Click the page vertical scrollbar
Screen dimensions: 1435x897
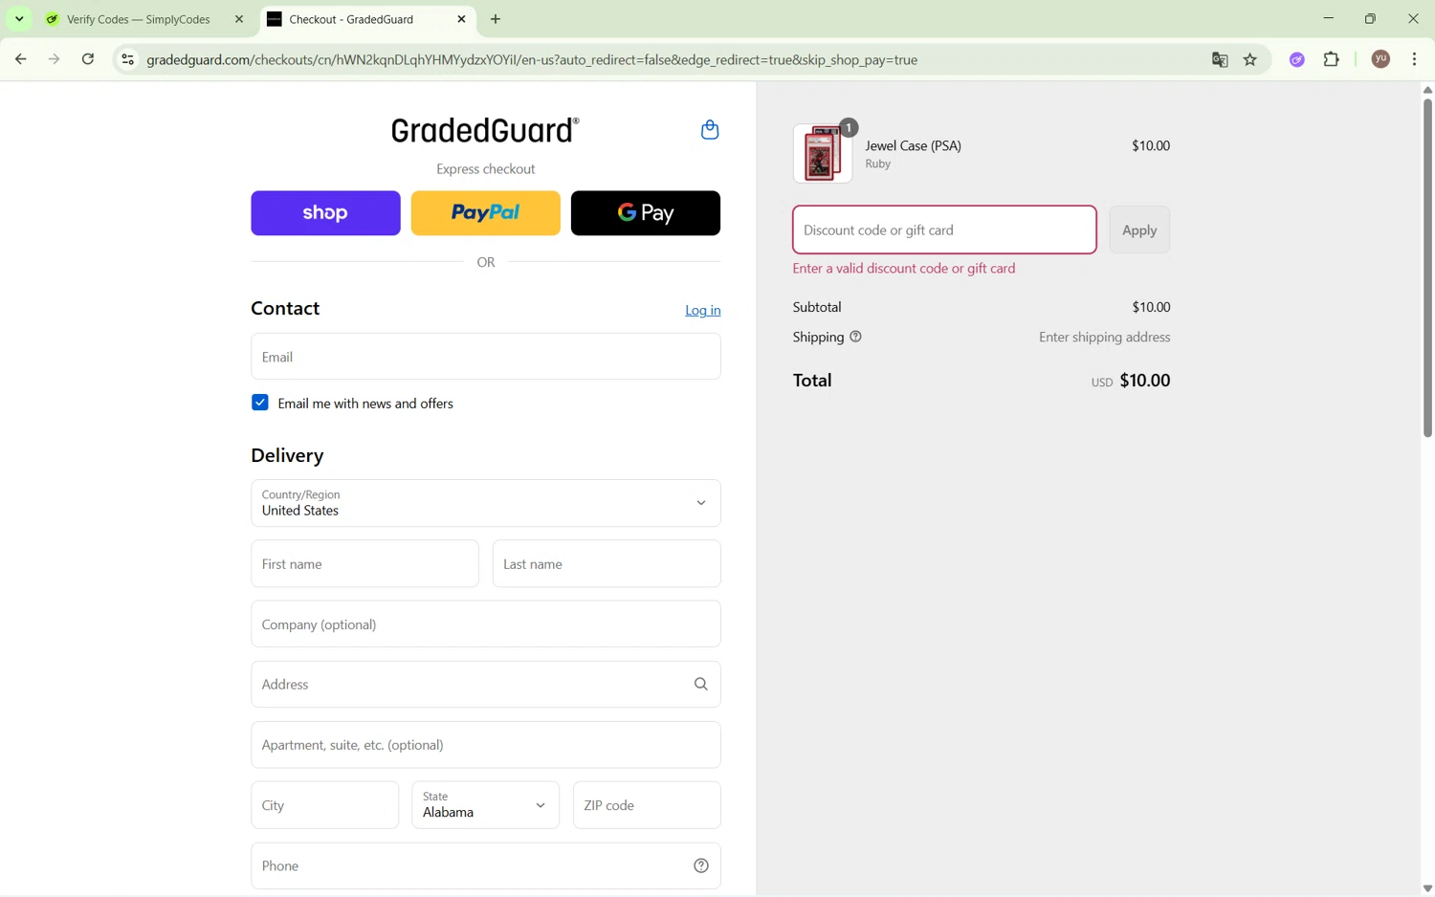coord(1426,268)
